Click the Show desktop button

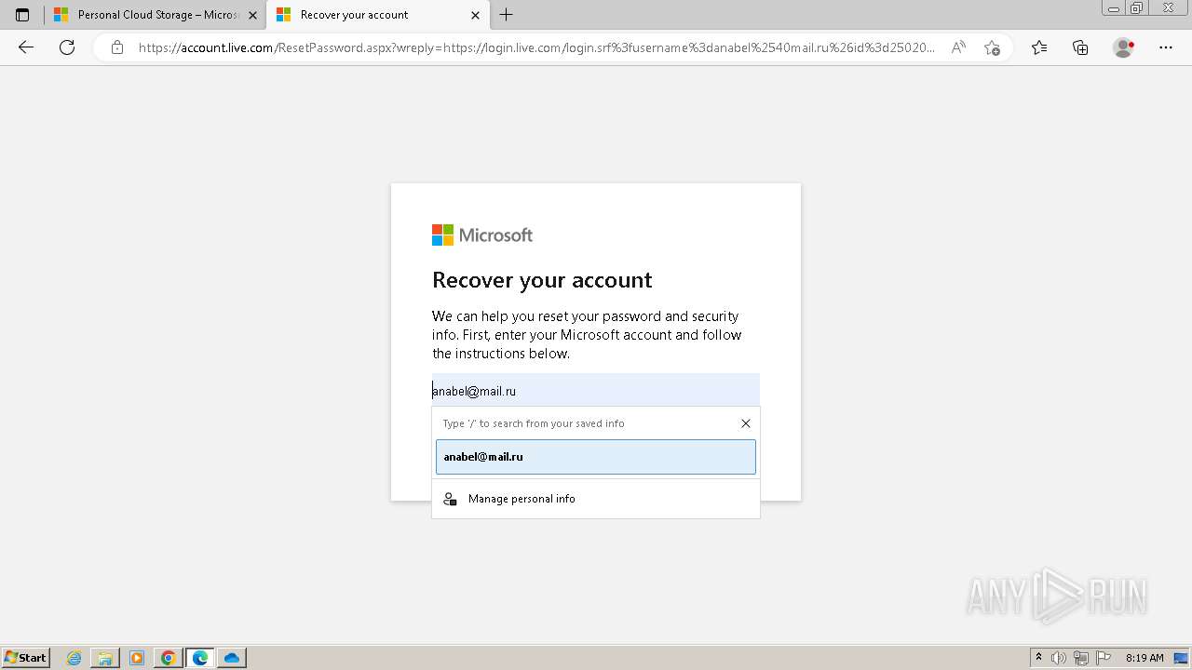1181,658
